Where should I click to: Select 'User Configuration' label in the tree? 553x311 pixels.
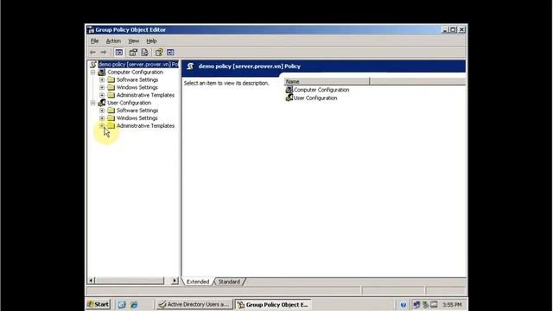[129, 103]
